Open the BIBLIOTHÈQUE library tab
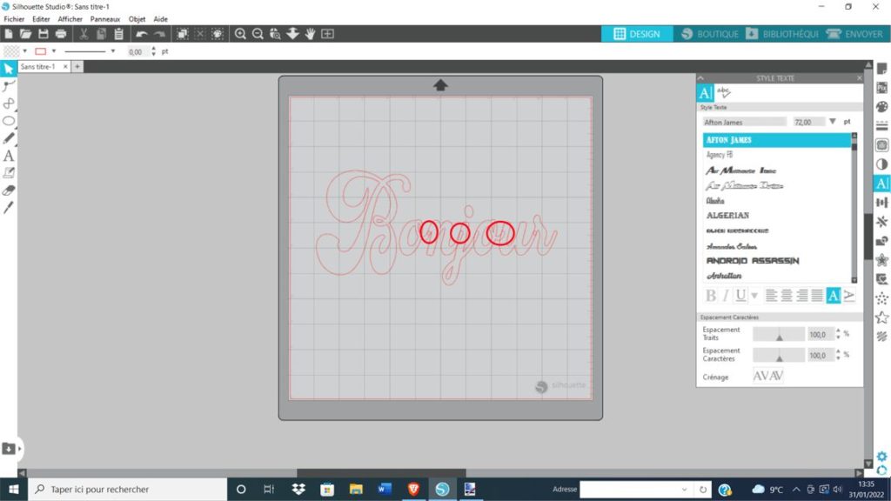 (782, 34)
